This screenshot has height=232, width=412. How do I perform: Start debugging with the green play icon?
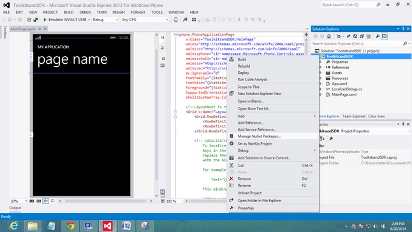coord(45,20)
